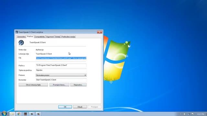Open the Napredno advanced settings button
Image resolution: width=207 pixels, height=116 pixels.
[78, 85]
